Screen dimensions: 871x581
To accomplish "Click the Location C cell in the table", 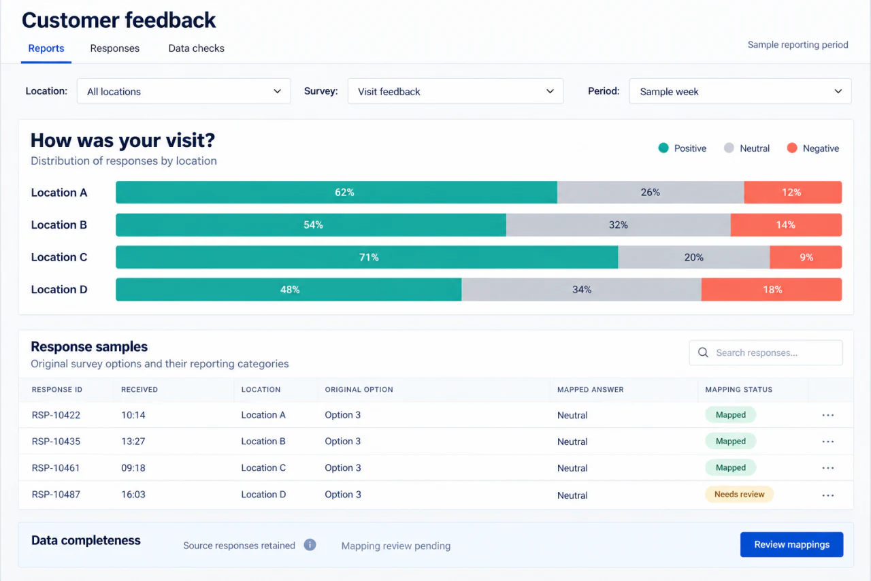I will point(263,468).
